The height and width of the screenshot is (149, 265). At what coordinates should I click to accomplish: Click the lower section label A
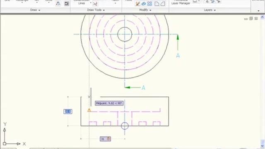tap(143, 88)
